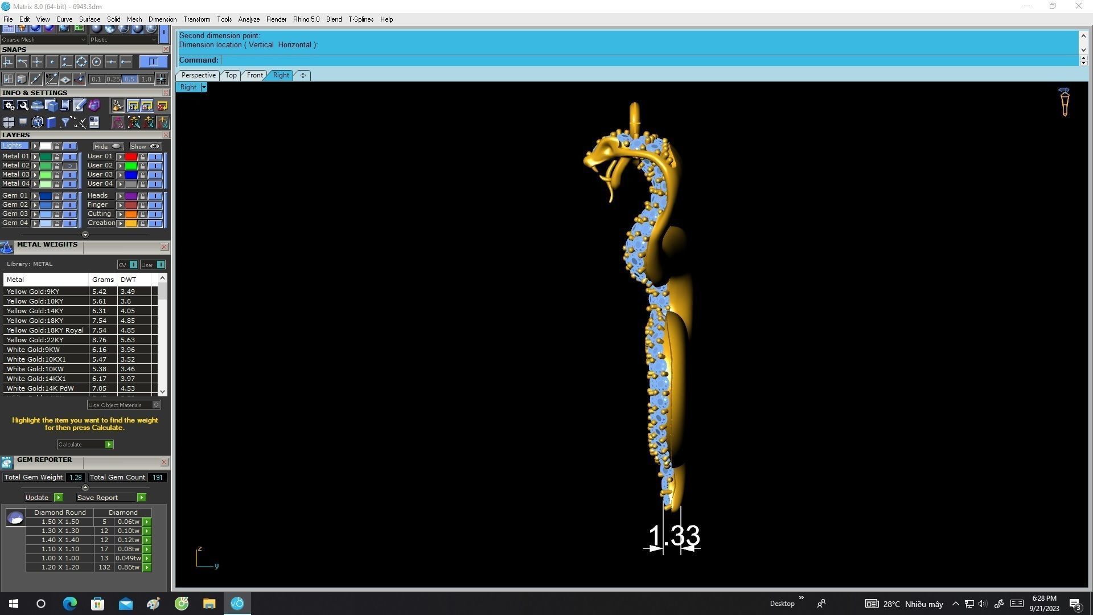The width and height of the screenshot is (1093, 615).
Task: Open the gears settings icon in Info & Settings
Action: 9,105
